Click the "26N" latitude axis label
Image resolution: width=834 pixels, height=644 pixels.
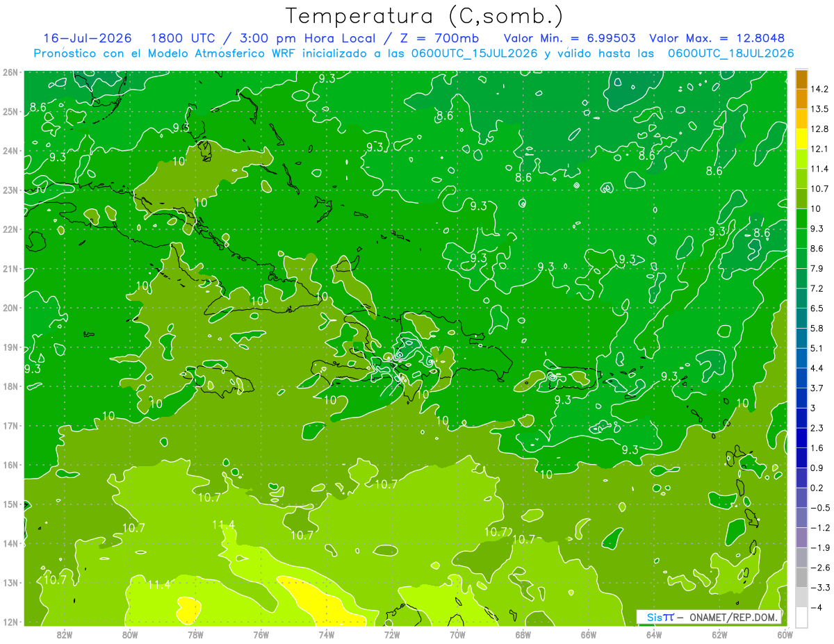tap(10, 72)
